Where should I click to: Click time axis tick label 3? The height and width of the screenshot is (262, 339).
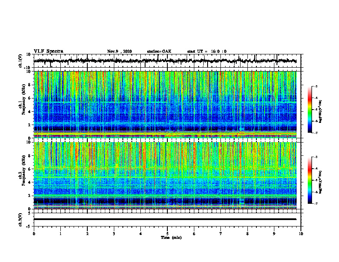click(114, 234)
